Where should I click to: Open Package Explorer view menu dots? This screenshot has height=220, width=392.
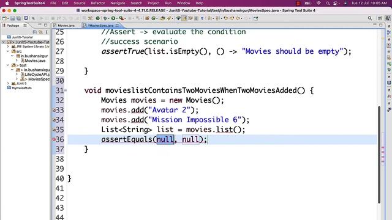pos(47,32)
